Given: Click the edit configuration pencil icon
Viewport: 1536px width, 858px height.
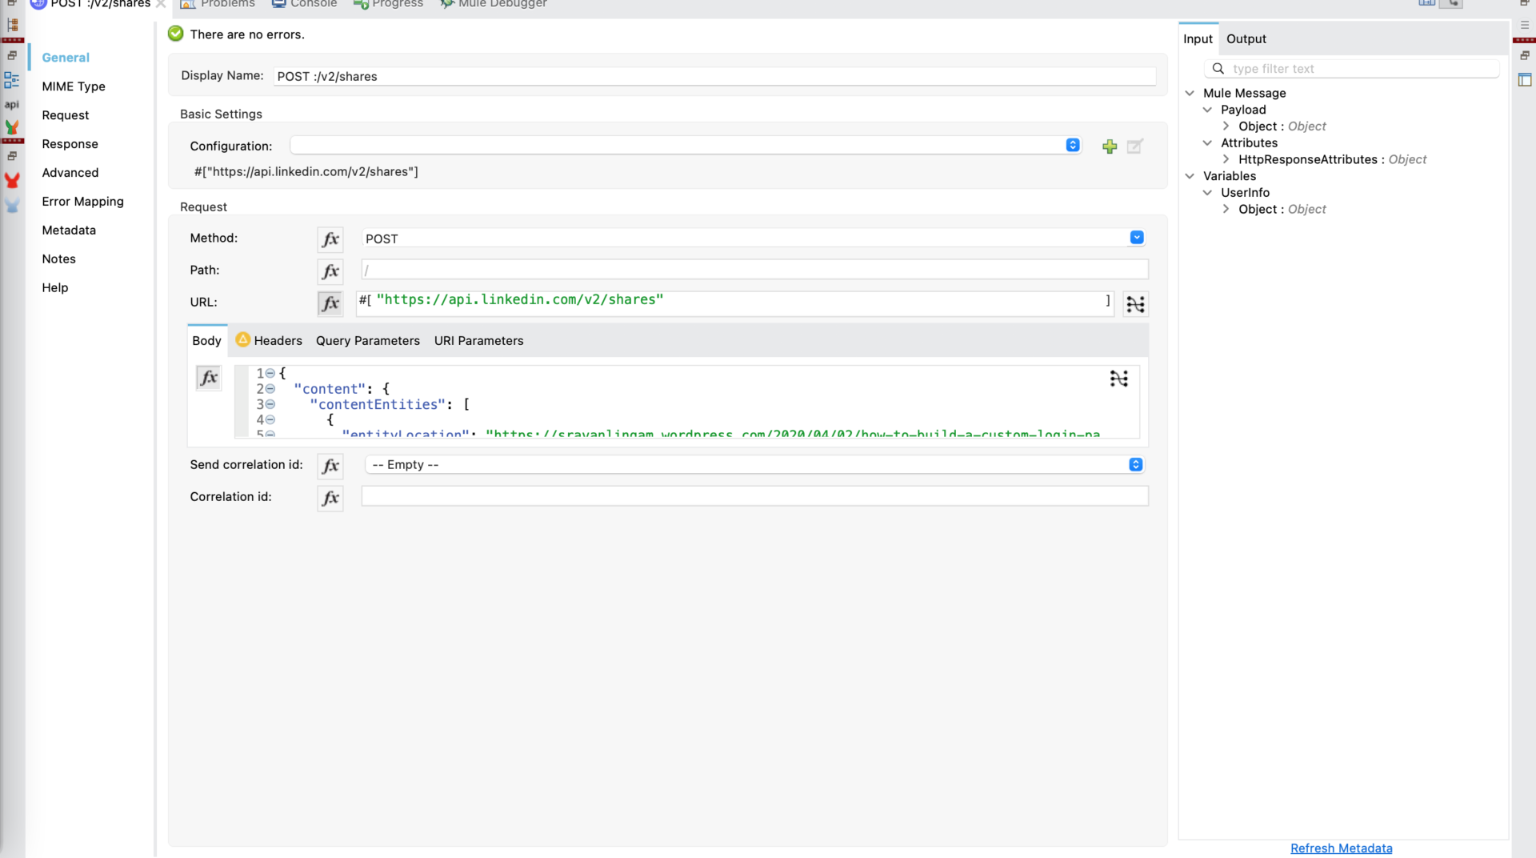Looking at the screenshot, I should (x=1134, y=146).
